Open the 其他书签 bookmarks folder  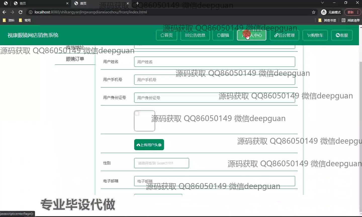327,20
